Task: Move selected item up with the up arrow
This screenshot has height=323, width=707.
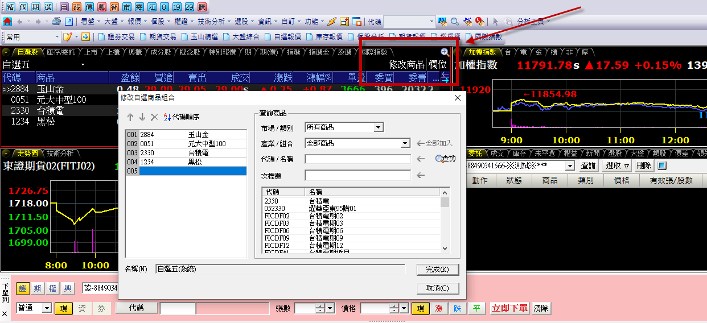Action: click(130, 117)
